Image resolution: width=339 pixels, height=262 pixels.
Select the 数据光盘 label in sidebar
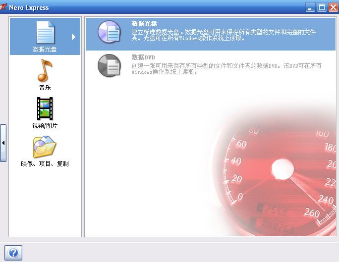(45, 50)
